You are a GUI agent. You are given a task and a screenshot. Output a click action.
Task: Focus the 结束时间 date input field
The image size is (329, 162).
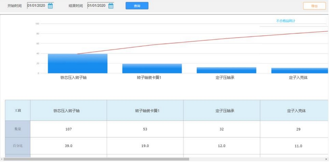[x=97, y=6]
